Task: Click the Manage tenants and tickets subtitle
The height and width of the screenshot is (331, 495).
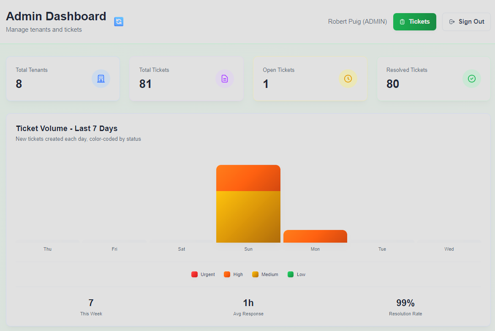Action: click(x=44, y=29)
